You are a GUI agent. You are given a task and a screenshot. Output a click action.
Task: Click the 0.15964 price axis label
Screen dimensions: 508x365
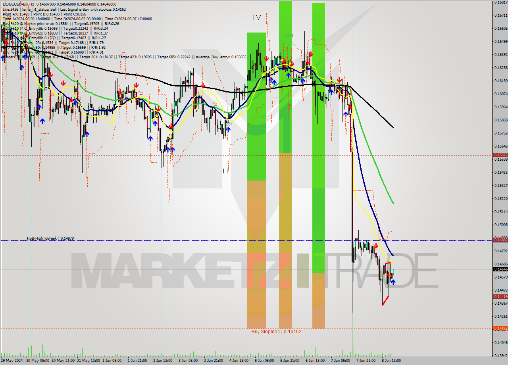pyautogui.click(x=500, y=107)
